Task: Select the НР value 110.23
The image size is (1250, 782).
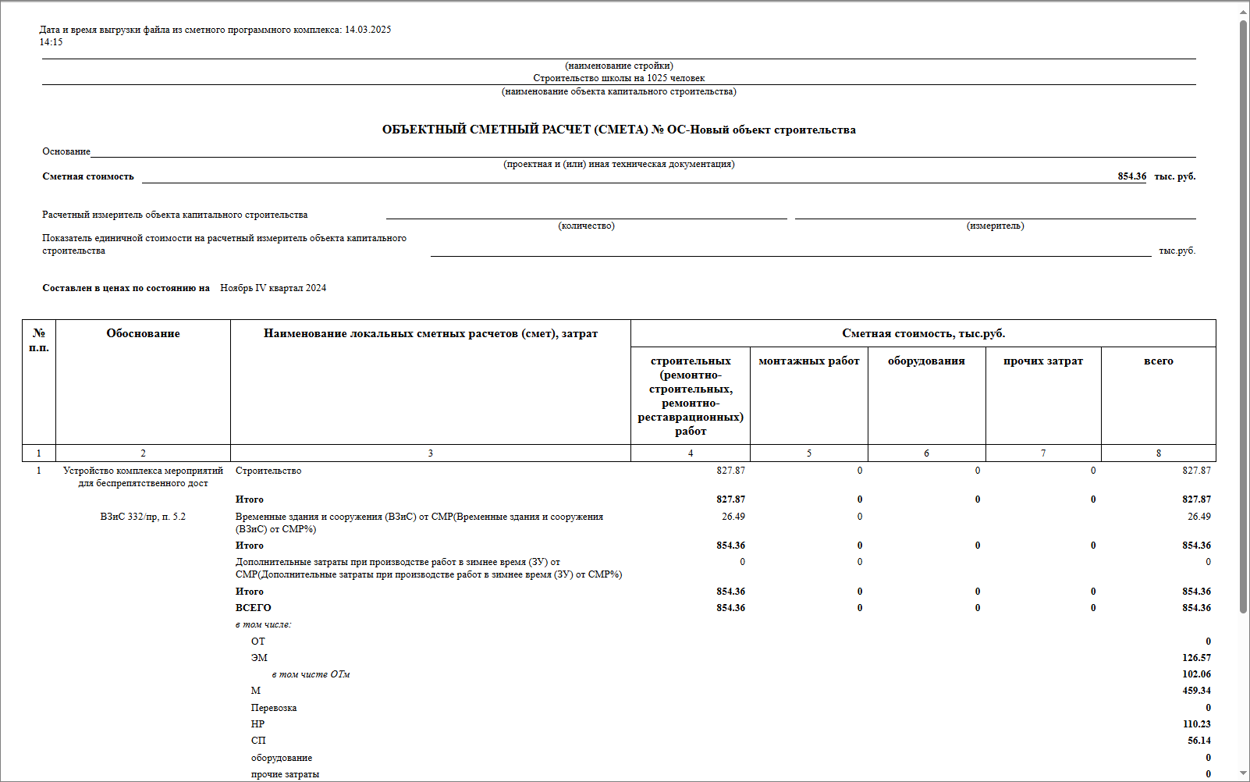Action: tap(1196, 724)
